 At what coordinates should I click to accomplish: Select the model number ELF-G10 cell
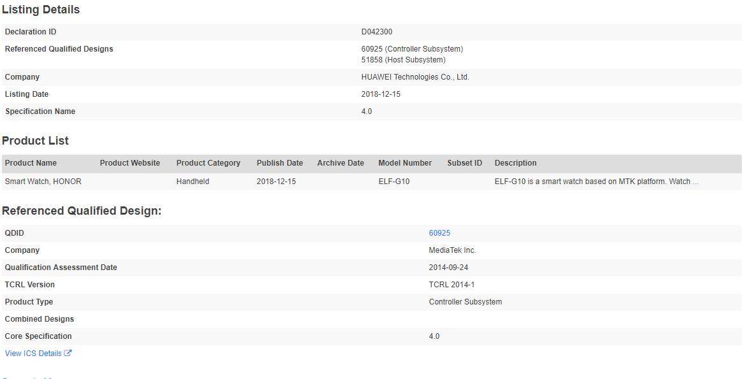coord(394,182)
